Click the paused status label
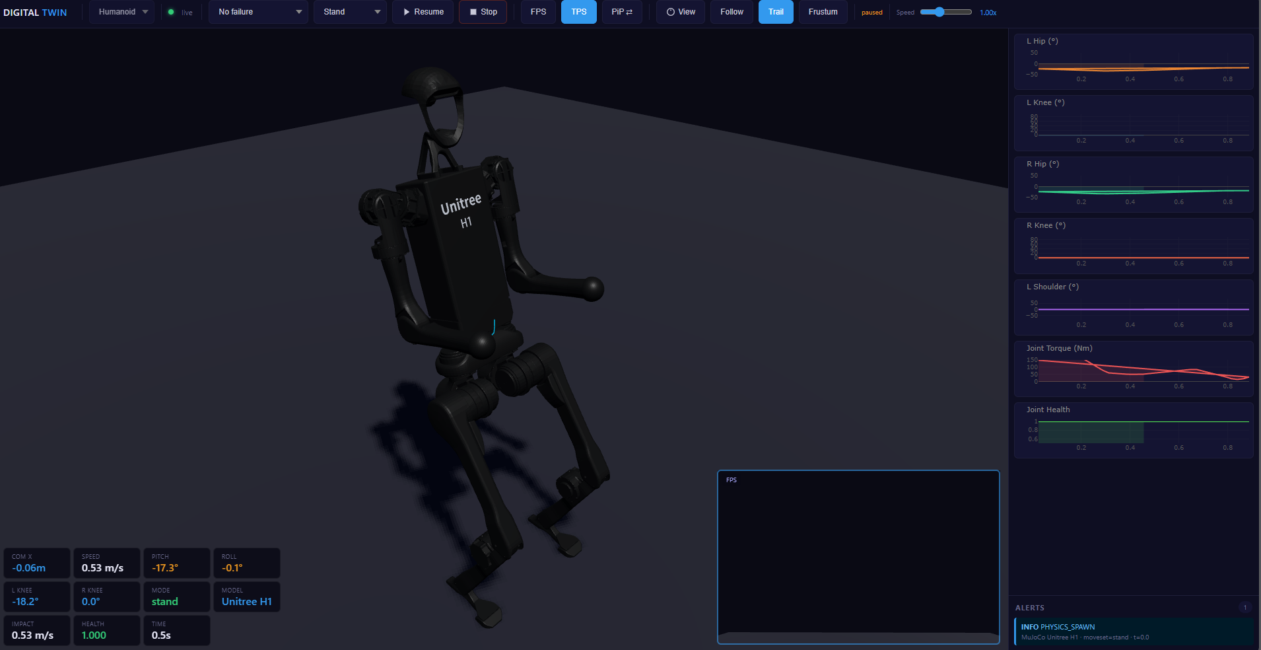This screenshot has height=650, width=1261. 872,13
